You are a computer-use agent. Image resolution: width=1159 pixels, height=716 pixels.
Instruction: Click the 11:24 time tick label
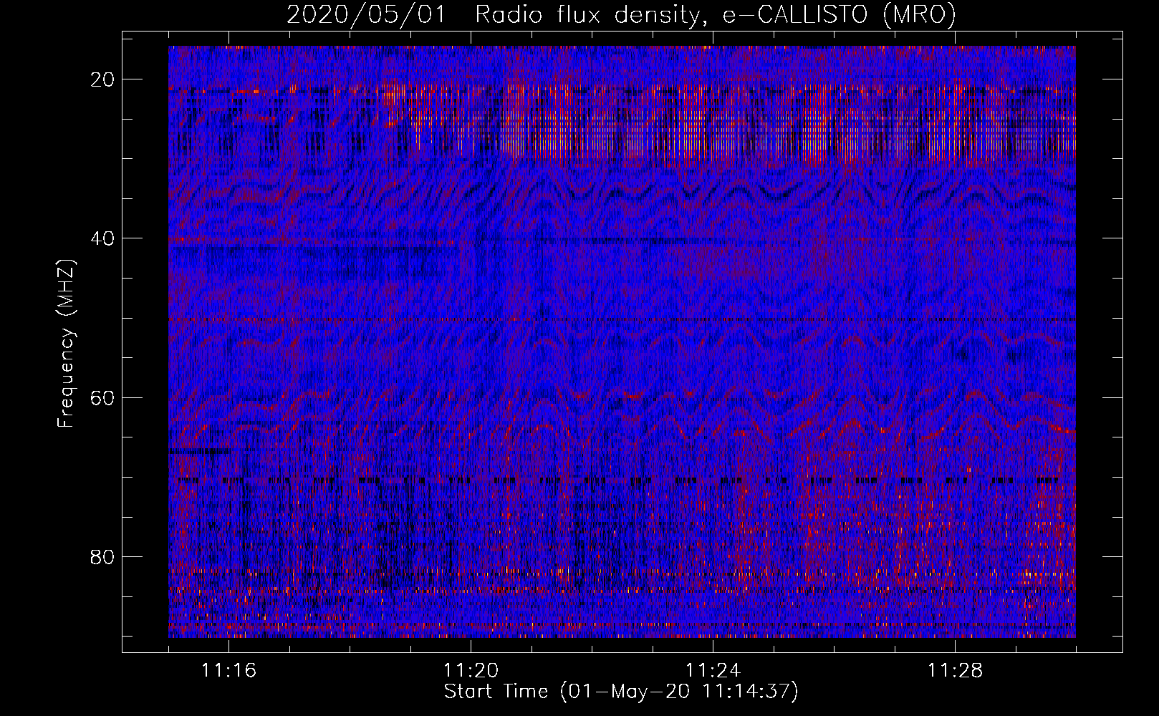point(713,671)
